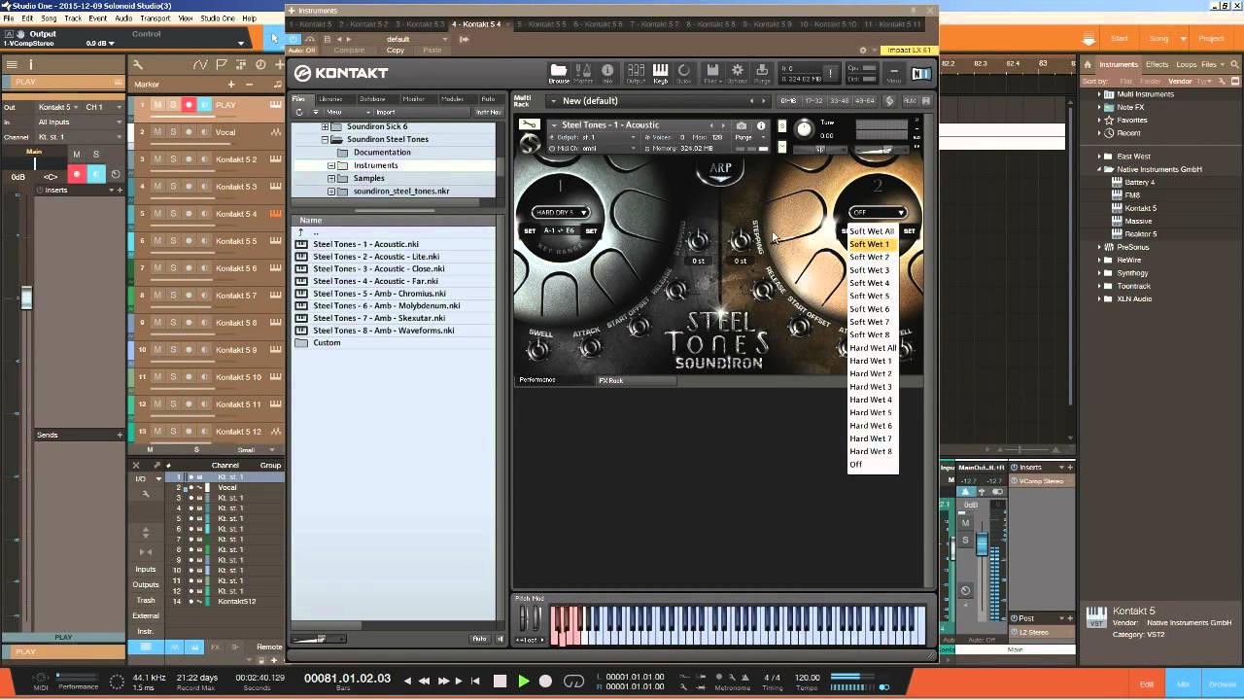
Task: Select Kontakt 5 under Native Instruments GmbH
Action: pyautogui.click(x=1140, y=208)
